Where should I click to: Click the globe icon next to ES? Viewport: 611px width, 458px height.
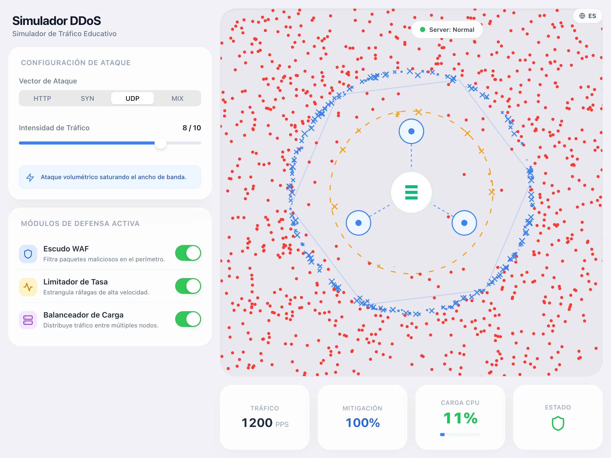point(582,16)
